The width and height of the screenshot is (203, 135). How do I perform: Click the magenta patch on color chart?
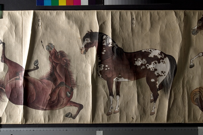(77, 3)
